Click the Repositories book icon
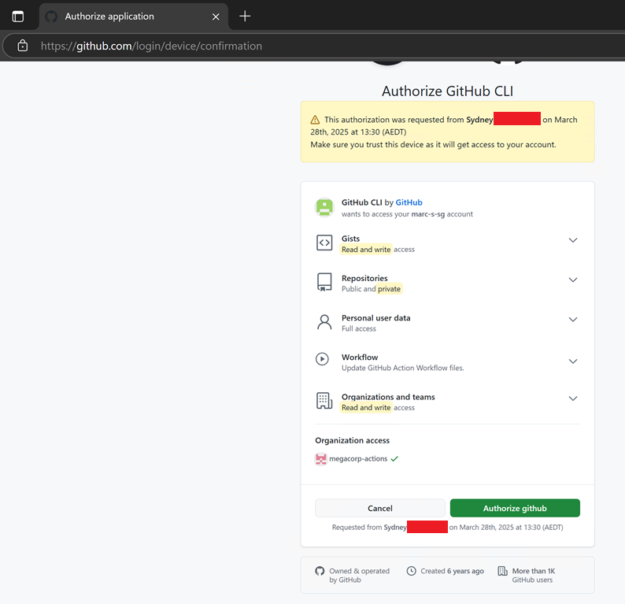625x604 pixels. click(x=324, y=282)
